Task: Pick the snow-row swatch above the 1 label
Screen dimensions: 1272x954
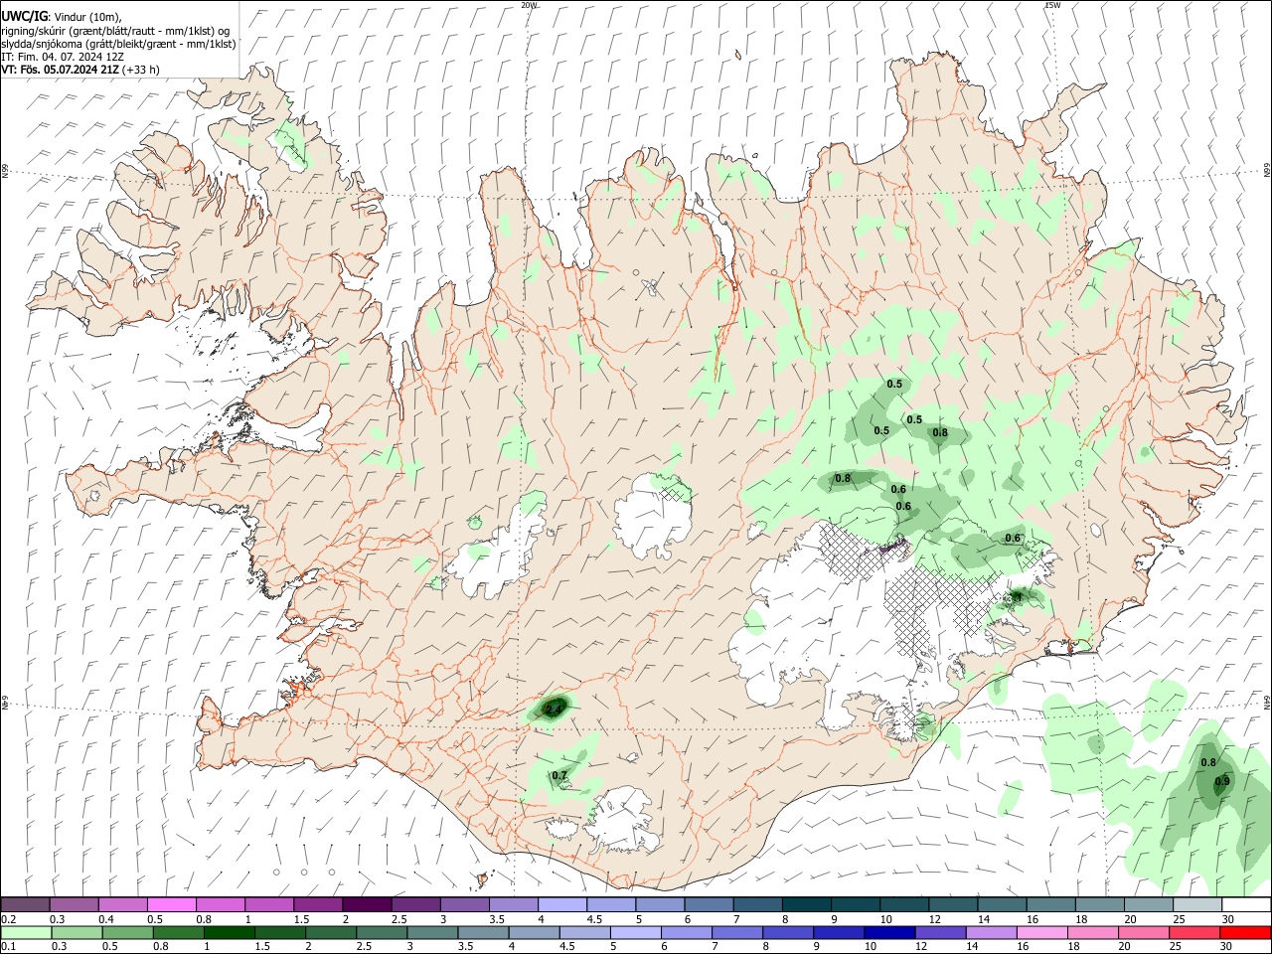Action: point(269,905)
